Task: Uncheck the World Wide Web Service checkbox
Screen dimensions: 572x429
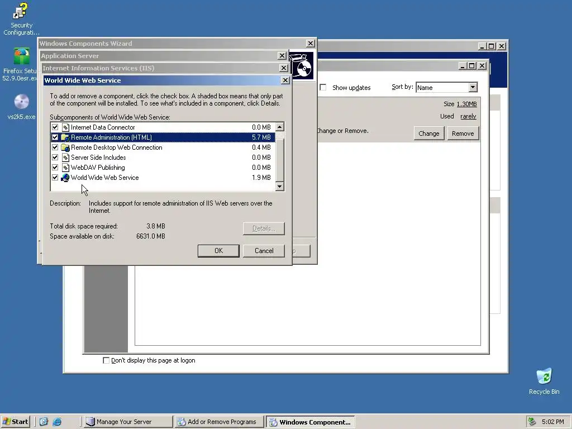Action: pos(55,178)
